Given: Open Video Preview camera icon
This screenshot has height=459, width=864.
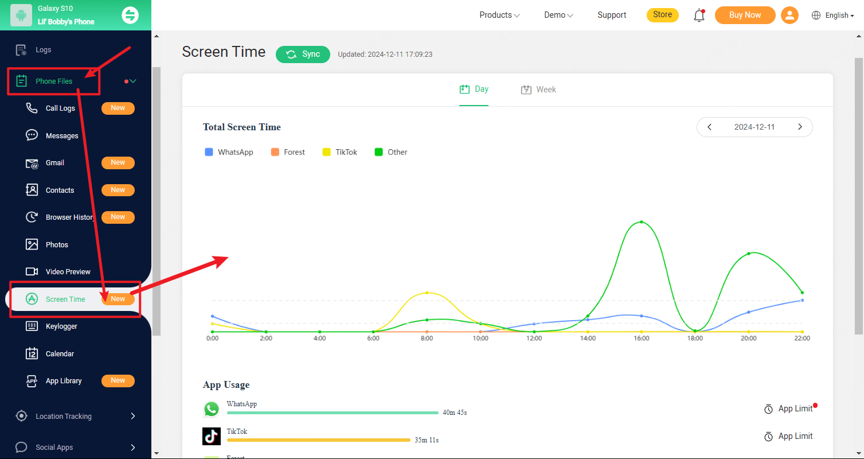Looking at the screenshot, I should pos(32,271).
